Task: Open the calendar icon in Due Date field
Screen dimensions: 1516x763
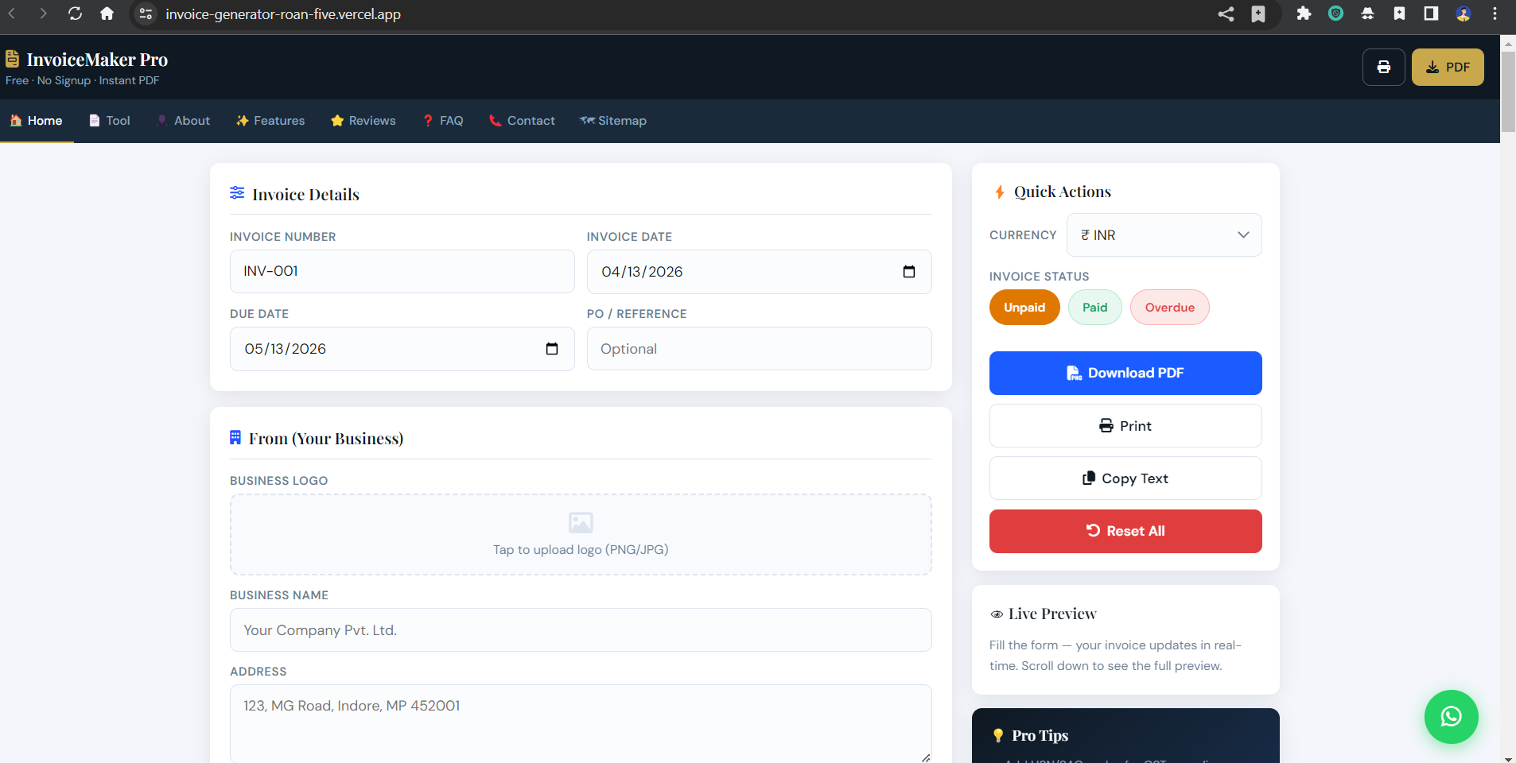Action: coord(552,348)
